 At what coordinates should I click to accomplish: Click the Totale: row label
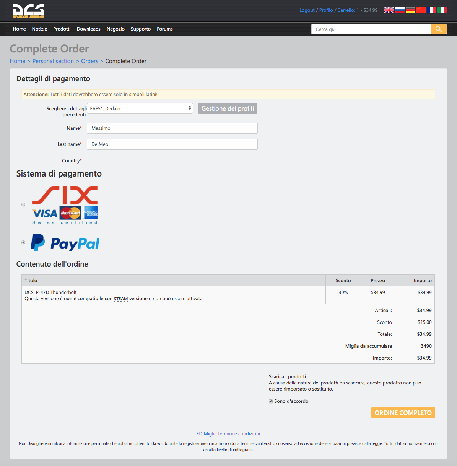click(x=385, y=334)
